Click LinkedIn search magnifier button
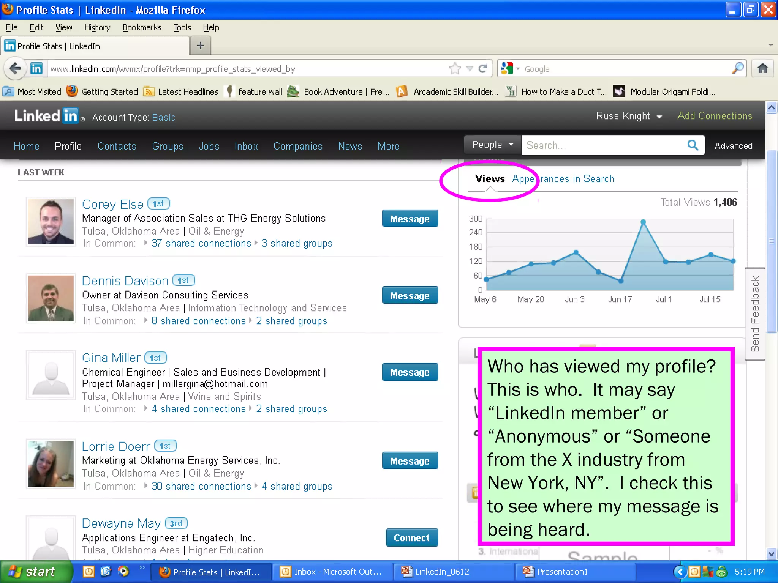This screenshot has width=778, height=583. 693,145
